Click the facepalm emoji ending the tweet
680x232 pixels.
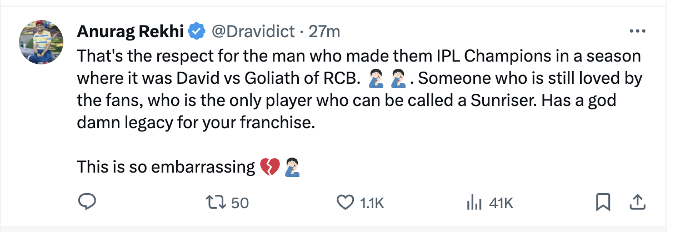click(x=292, y=167)
